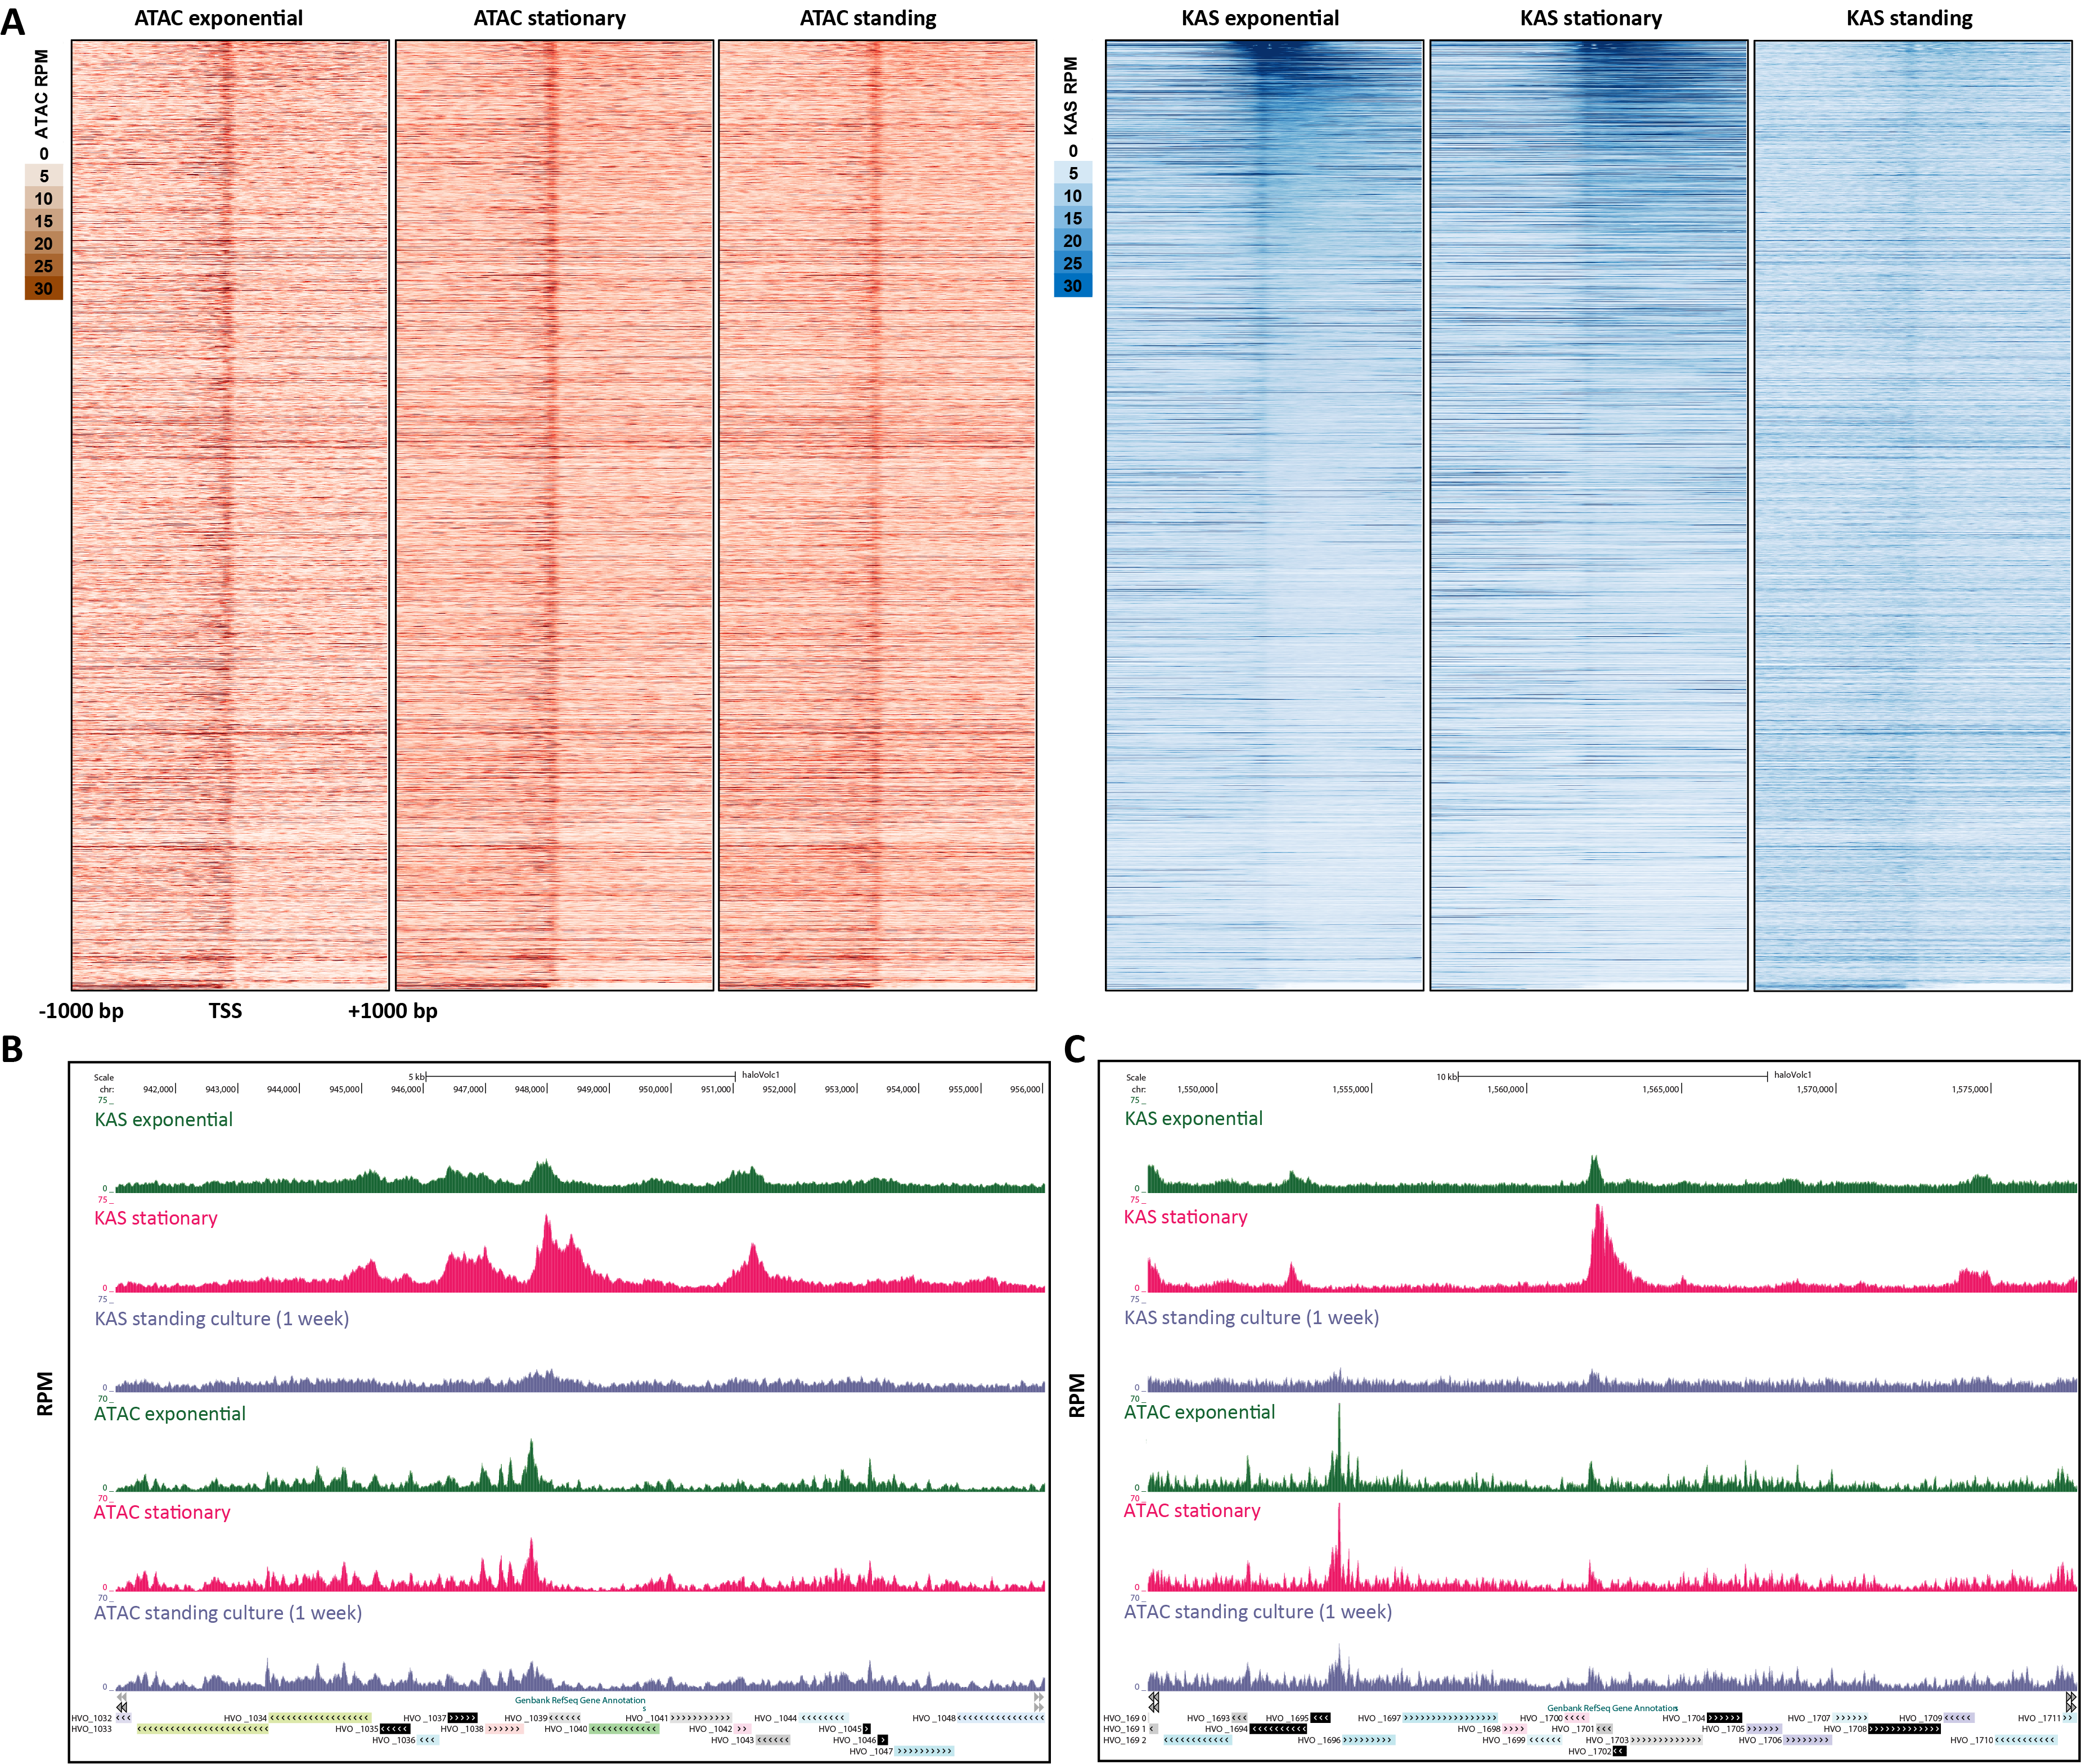Click the right double-arrow navigation icon in panel B

tap(1039, 1702)
